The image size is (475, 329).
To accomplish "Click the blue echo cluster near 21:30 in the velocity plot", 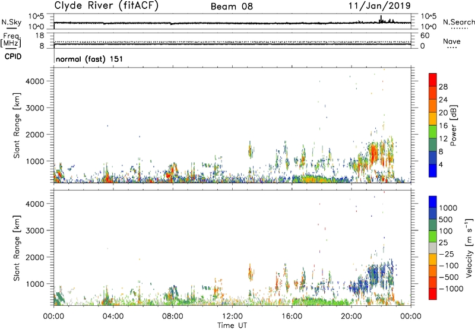I will 373,273.
